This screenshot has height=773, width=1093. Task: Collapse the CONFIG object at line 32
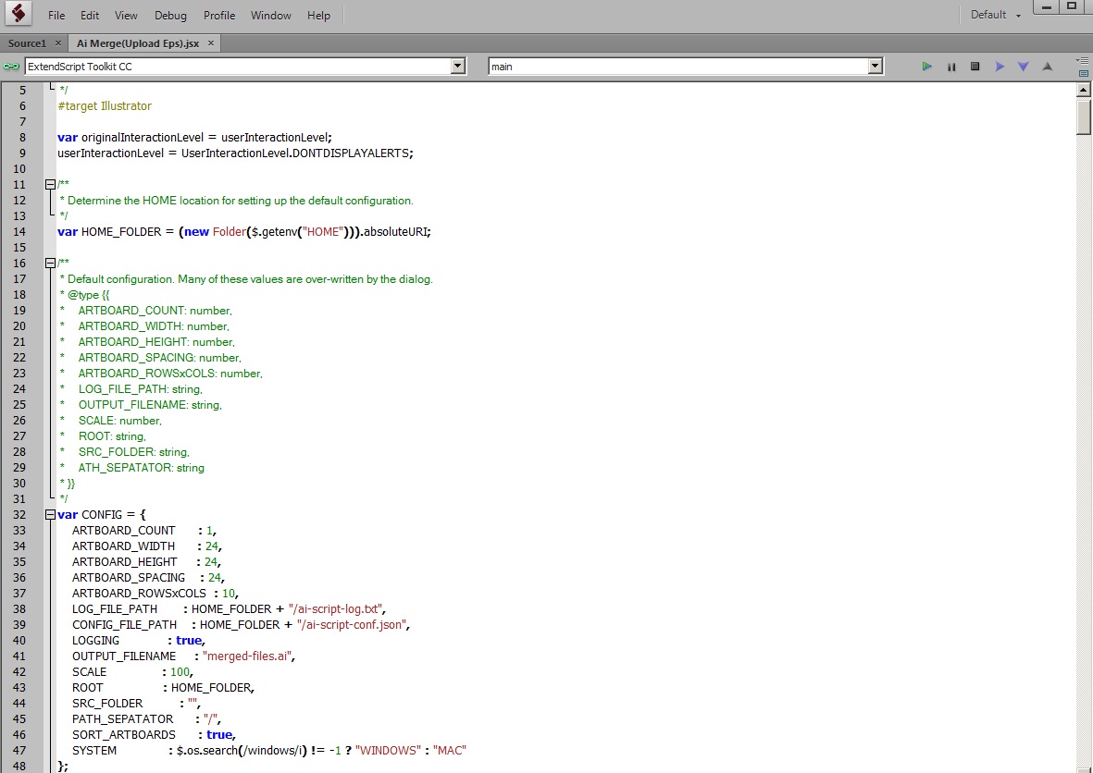click(50, 515)
